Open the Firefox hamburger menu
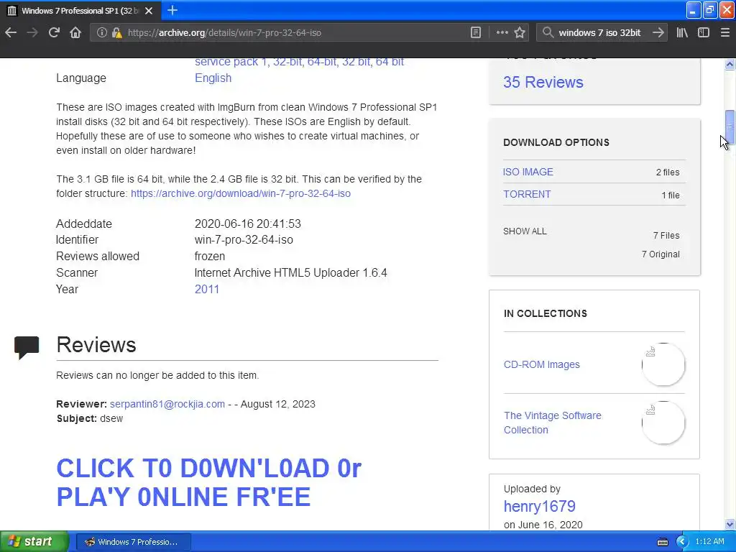This screenshot has height=552, width=736. click(x=724, y=32)
